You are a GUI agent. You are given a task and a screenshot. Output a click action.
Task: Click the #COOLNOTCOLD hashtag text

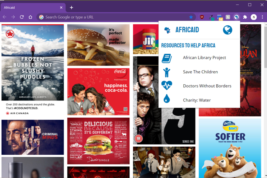point(26,108)
